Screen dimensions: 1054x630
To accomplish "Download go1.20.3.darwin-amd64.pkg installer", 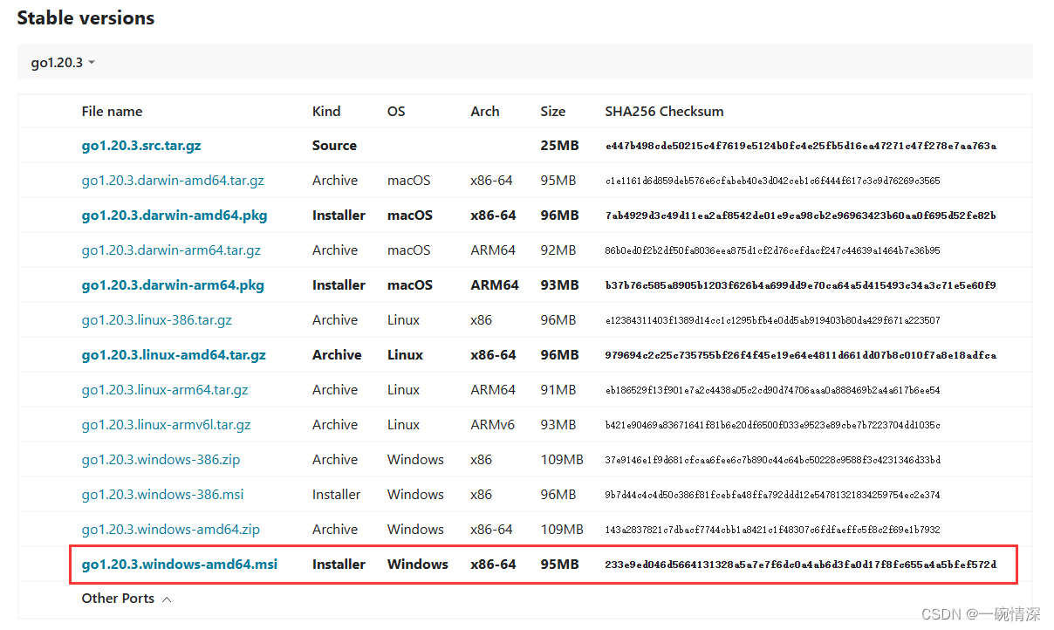I will pos(175,216).
